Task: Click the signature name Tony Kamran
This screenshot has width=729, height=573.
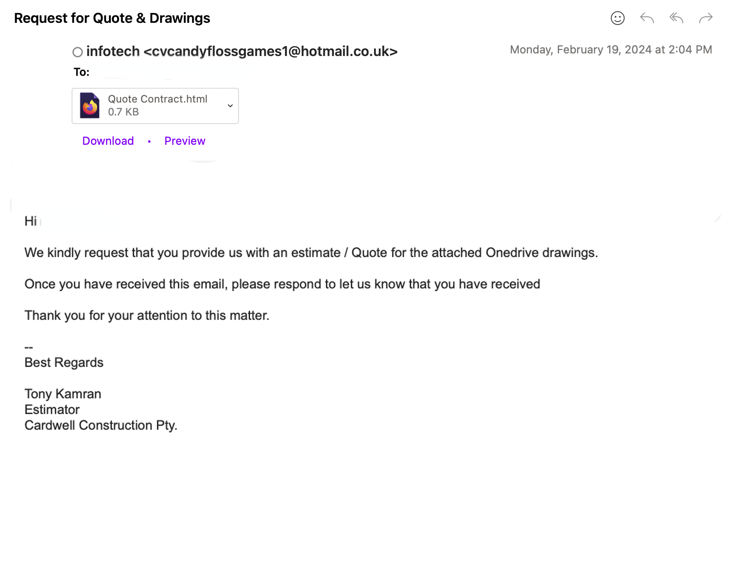Action: pyautogui.click(x=63, y=394)
